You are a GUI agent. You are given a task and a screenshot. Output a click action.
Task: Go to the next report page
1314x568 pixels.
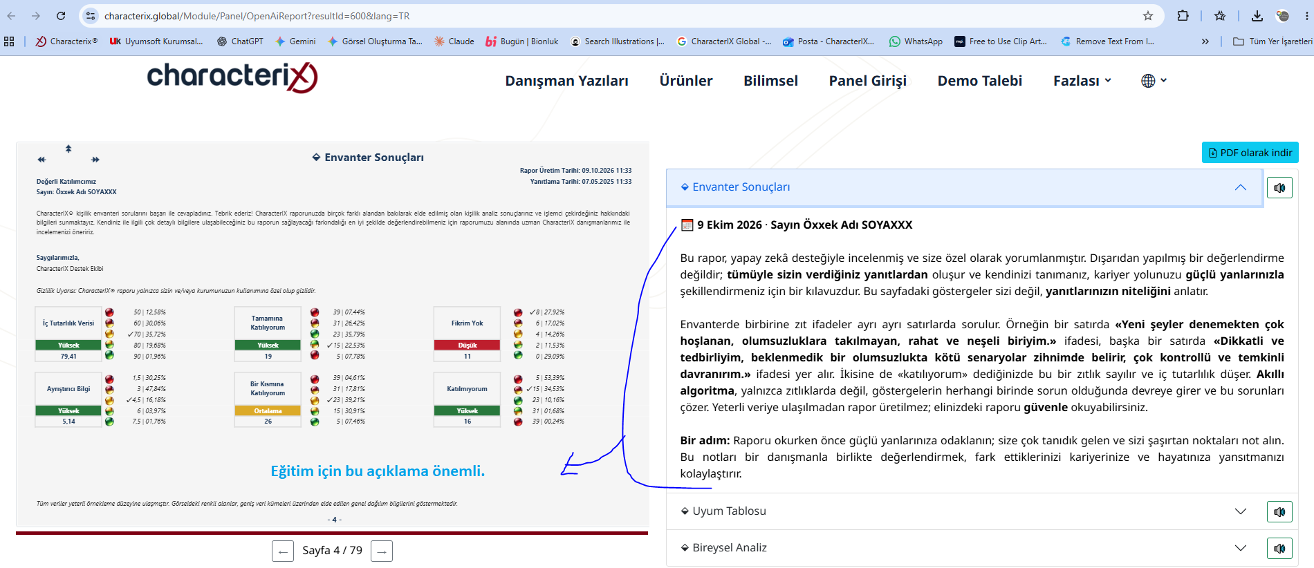[382, 551]
